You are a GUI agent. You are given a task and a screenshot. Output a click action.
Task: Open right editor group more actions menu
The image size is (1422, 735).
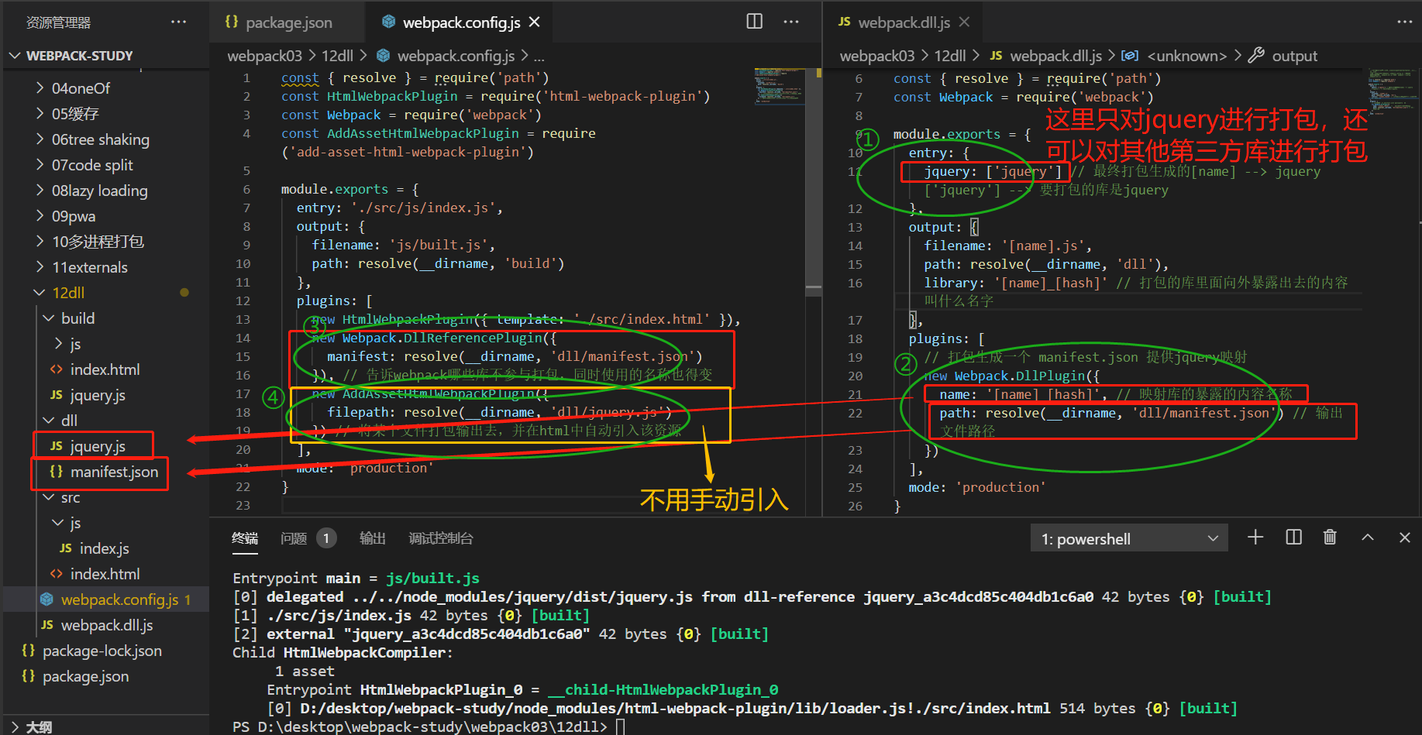pos(1404,22)
